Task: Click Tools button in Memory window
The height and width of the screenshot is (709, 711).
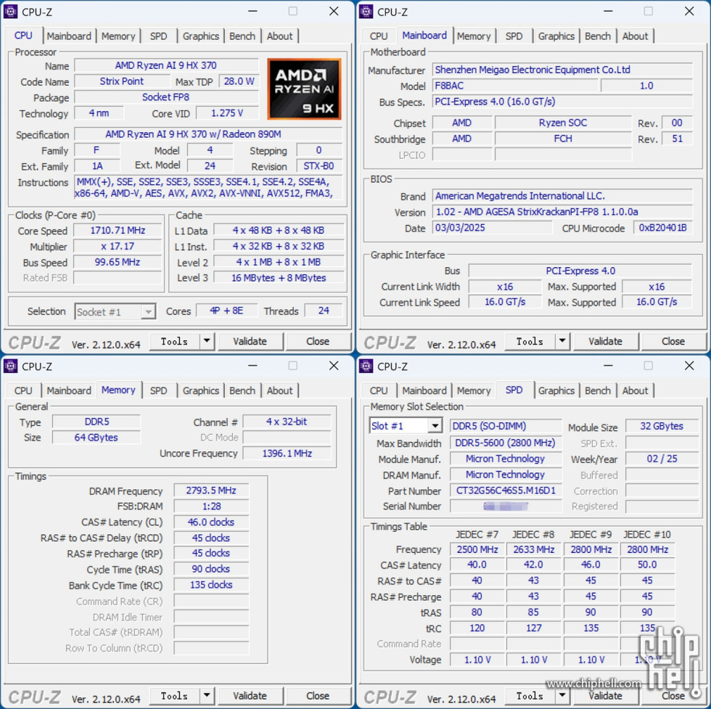Action: 175,695
